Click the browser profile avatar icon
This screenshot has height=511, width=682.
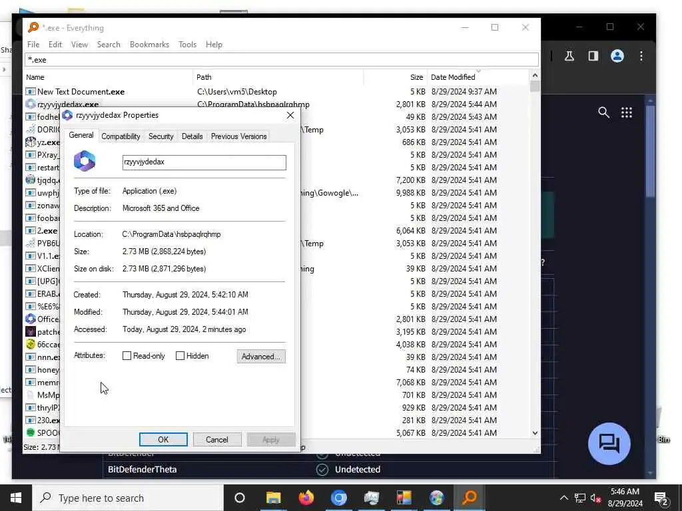pos(617,56)
